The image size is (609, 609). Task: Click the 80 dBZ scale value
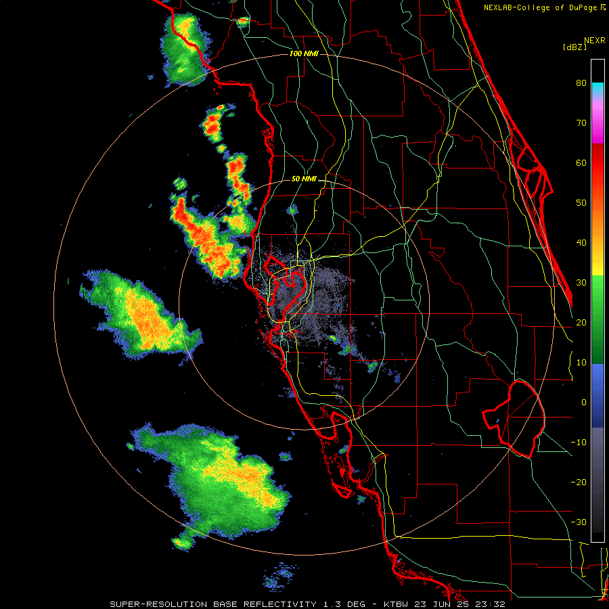(581, 83)
